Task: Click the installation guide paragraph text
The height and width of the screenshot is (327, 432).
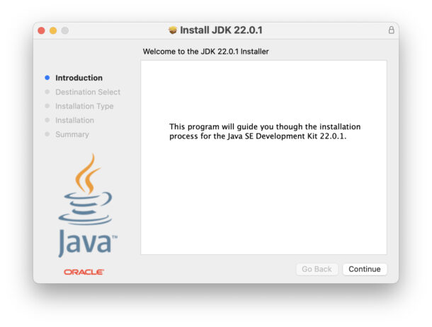Action: tap(264, 131)
